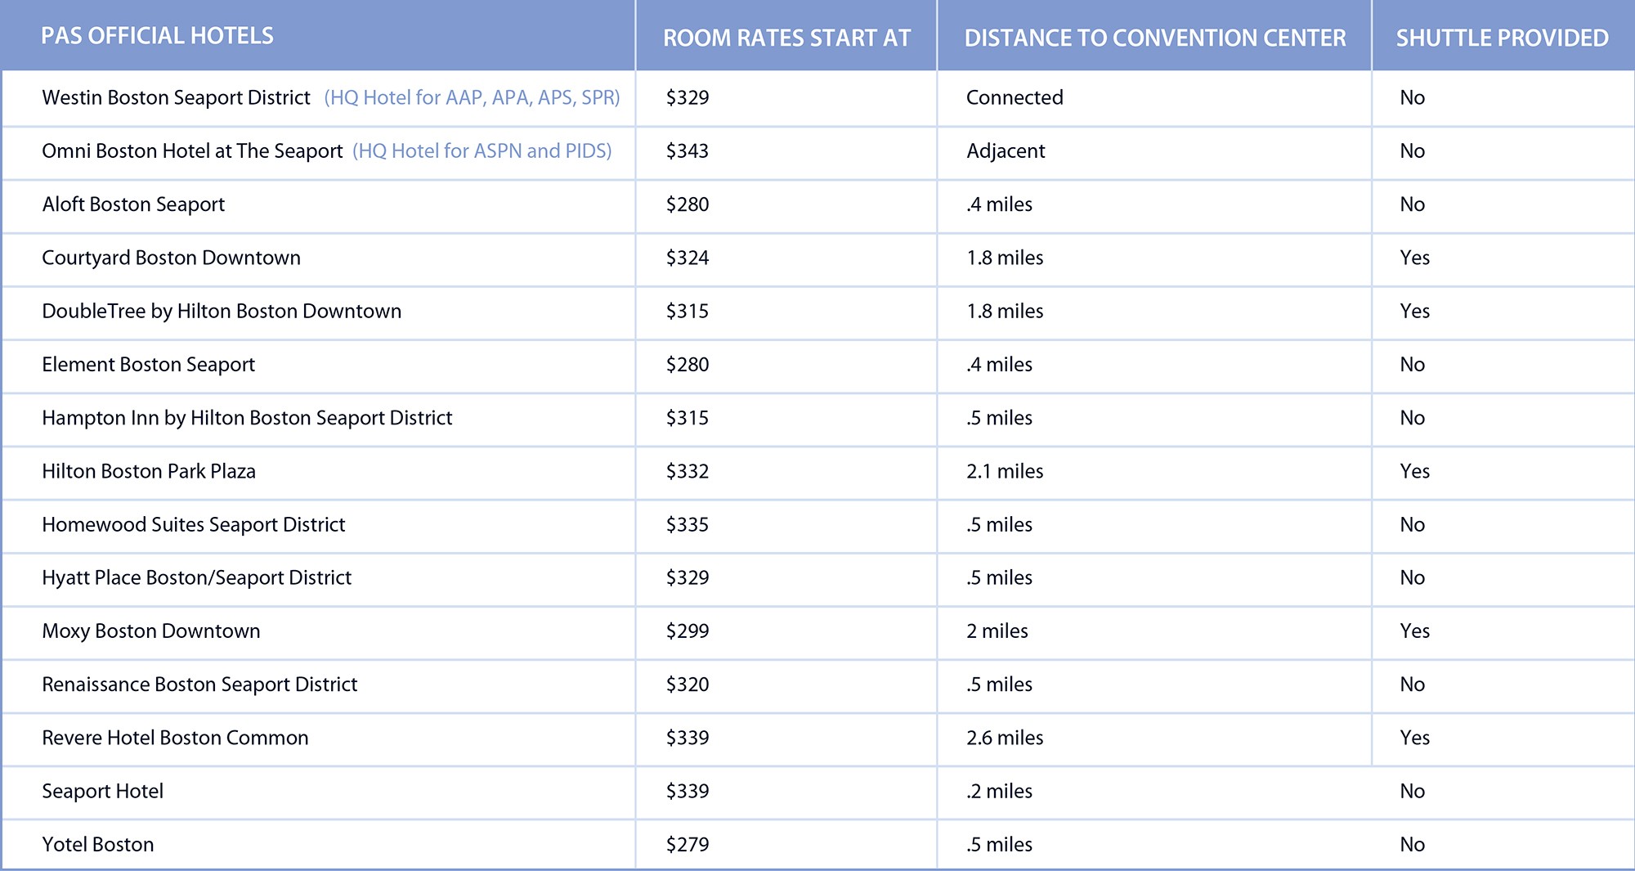The image size is (1635, 871).
Task: Open DoubleTree by Hilton Boston Downtown
Action: 222,312
